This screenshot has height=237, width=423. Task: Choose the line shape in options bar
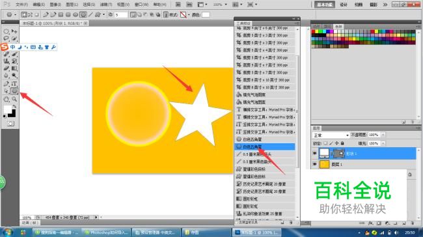pos(91,15)
